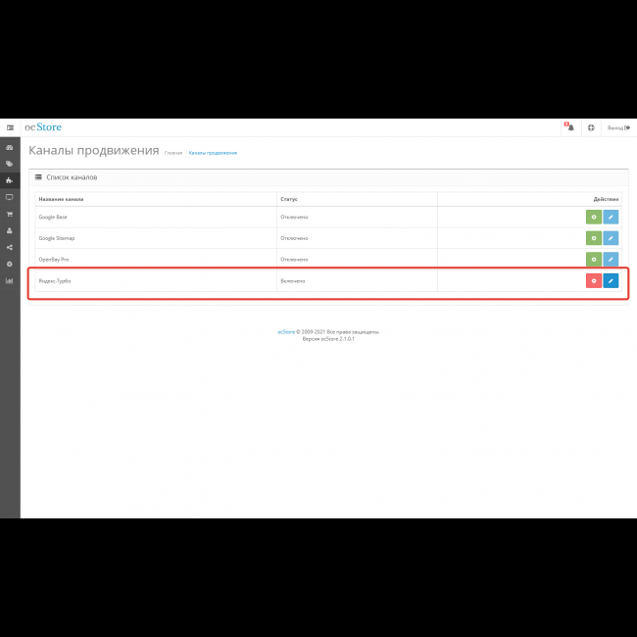Image resolution: width=637 pixels, height=637 pixels.
Task: Open the dashboard icon in sidebar
Action: click(10, 147)
